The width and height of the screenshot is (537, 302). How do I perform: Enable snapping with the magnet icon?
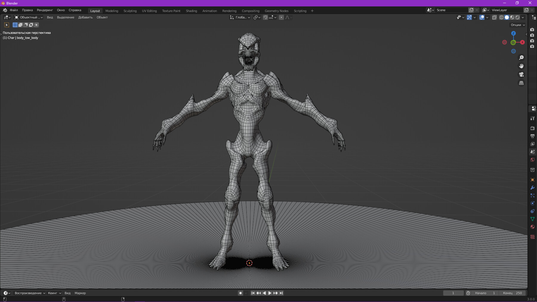(x=266, y=17)
